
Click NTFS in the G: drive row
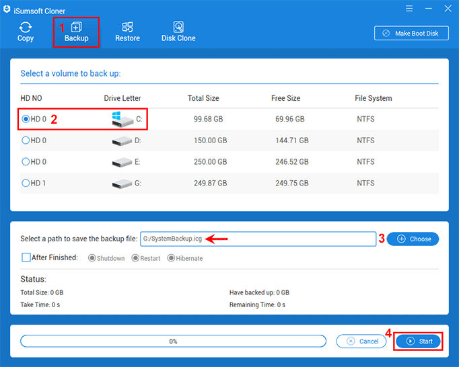point(365,183)
